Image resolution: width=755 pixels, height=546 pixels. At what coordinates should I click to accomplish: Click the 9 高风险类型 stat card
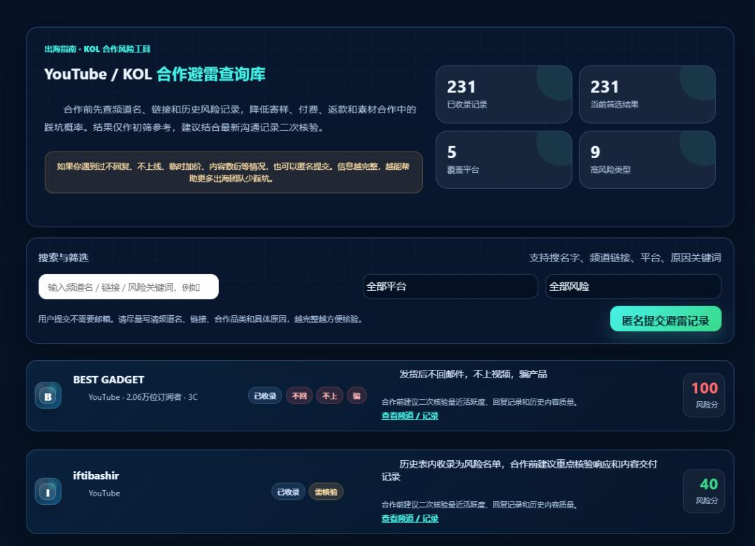point(647,160)
